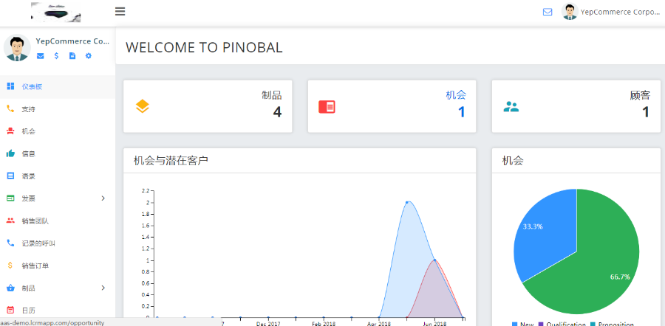Screen dimensions: 665x326
Task: Click the envelope icon under sidebar profile name
Action: (40, 56)
